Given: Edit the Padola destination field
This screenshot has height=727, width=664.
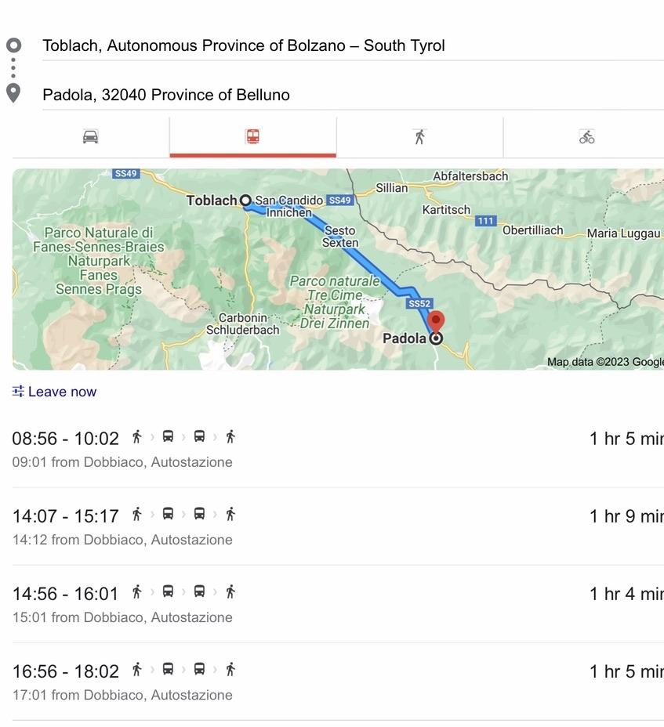Looking at the screenshot, I should (x=166, y=95).
